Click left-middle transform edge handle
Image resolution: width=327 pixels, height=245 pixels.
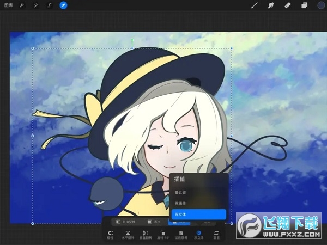(x=33, y=136)
